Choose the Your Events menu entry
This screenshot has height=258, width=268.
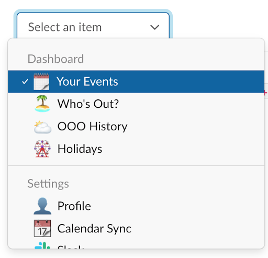pos(136,82)
